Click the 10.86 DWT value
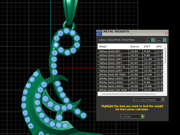The image size is (180, 135). click(x=148, y=86)
